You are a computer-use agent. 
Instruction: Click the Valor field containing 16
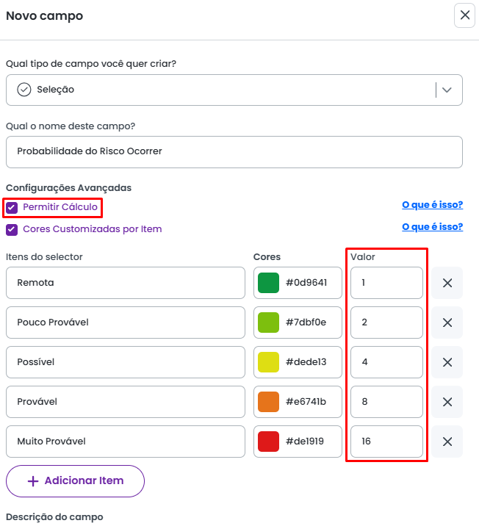point(386,442)
